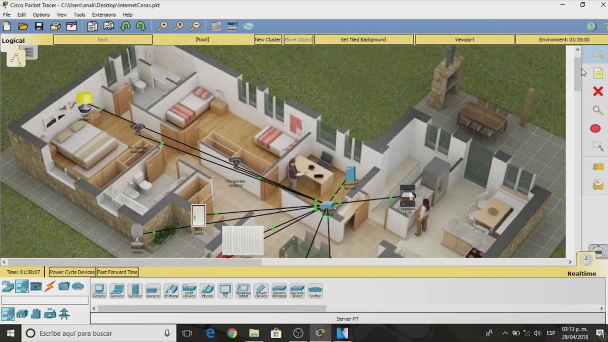Redo using the right green arrow icon
Viewport: 608px width, 342px height.
(141, 26)
